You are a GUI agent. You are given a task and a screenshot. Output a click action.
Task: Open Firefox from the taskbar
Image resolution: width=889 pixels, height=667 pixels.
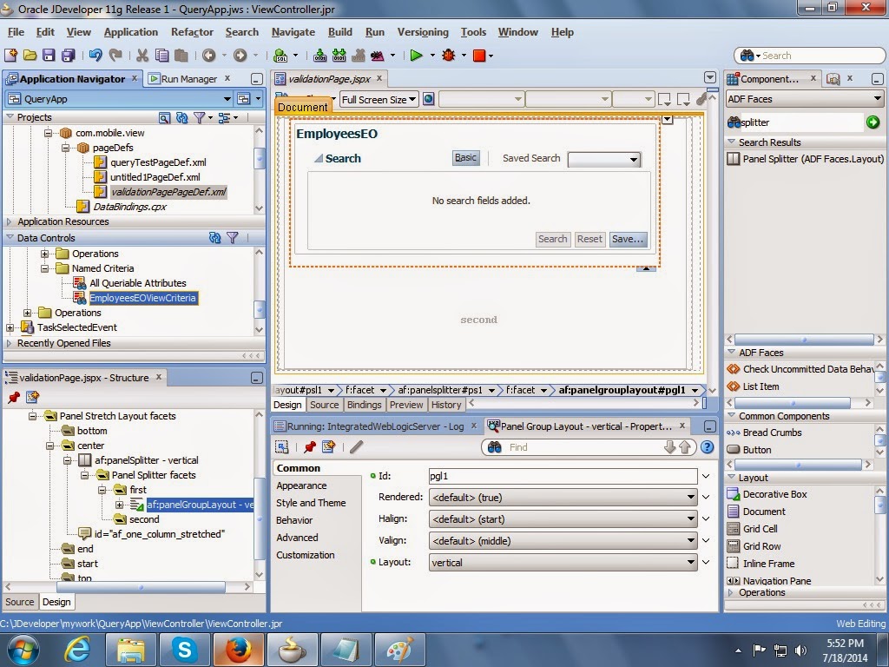pos(238,650)
